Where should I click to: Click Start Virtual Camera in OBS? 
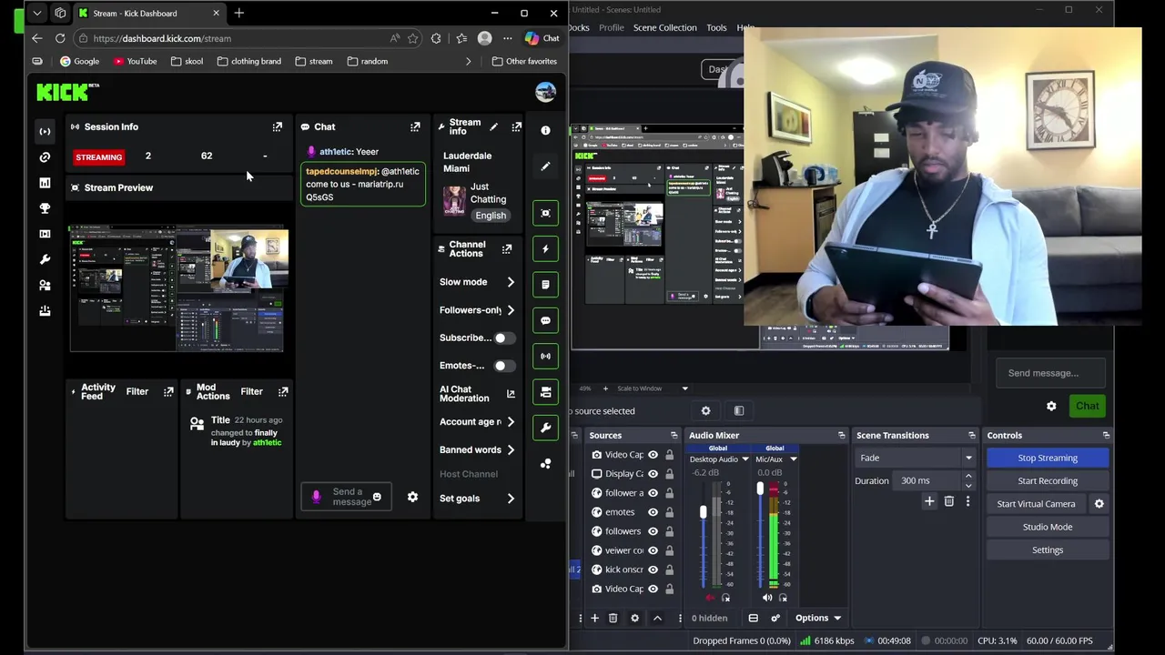click(x=1036, y=504)
